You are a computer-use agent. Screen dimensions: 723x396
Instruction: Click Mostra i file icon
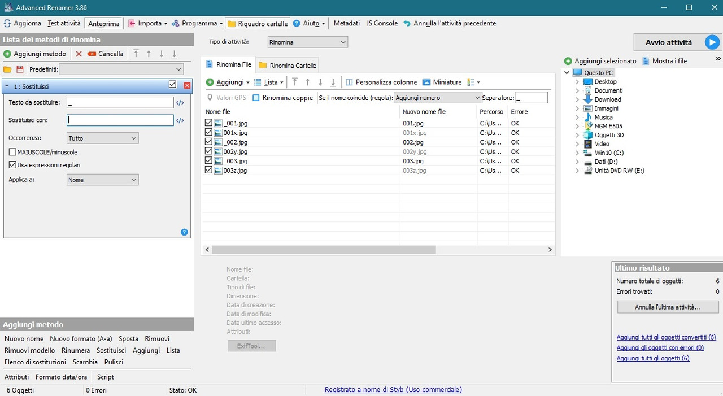[646, 61]
